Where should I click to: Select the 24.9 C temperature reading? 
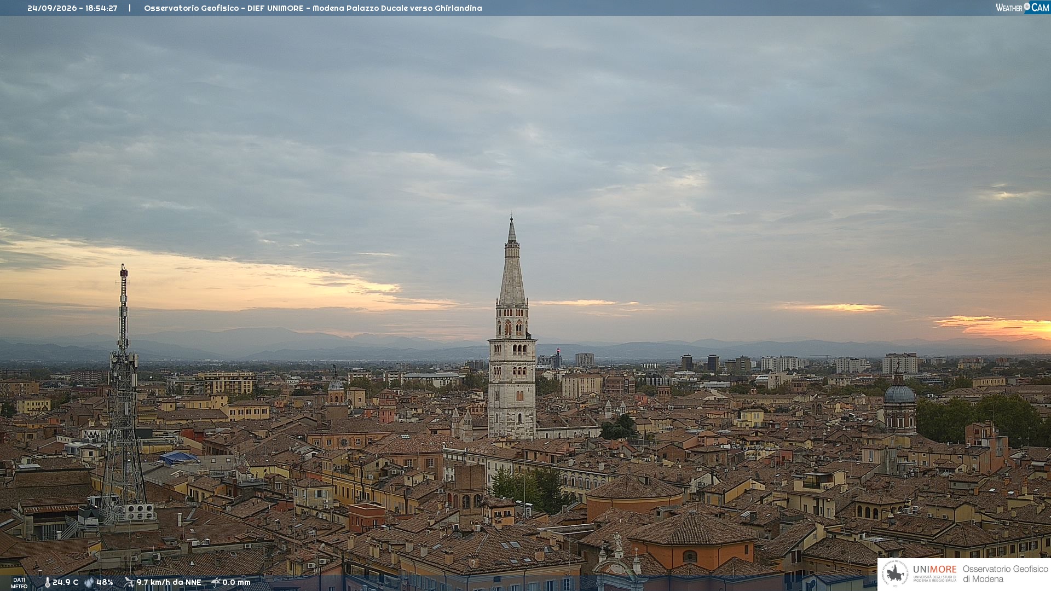(x=65, y=582)
